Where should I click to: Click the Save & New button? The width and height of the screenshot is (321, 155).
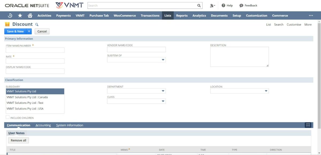tap(15, 31)
